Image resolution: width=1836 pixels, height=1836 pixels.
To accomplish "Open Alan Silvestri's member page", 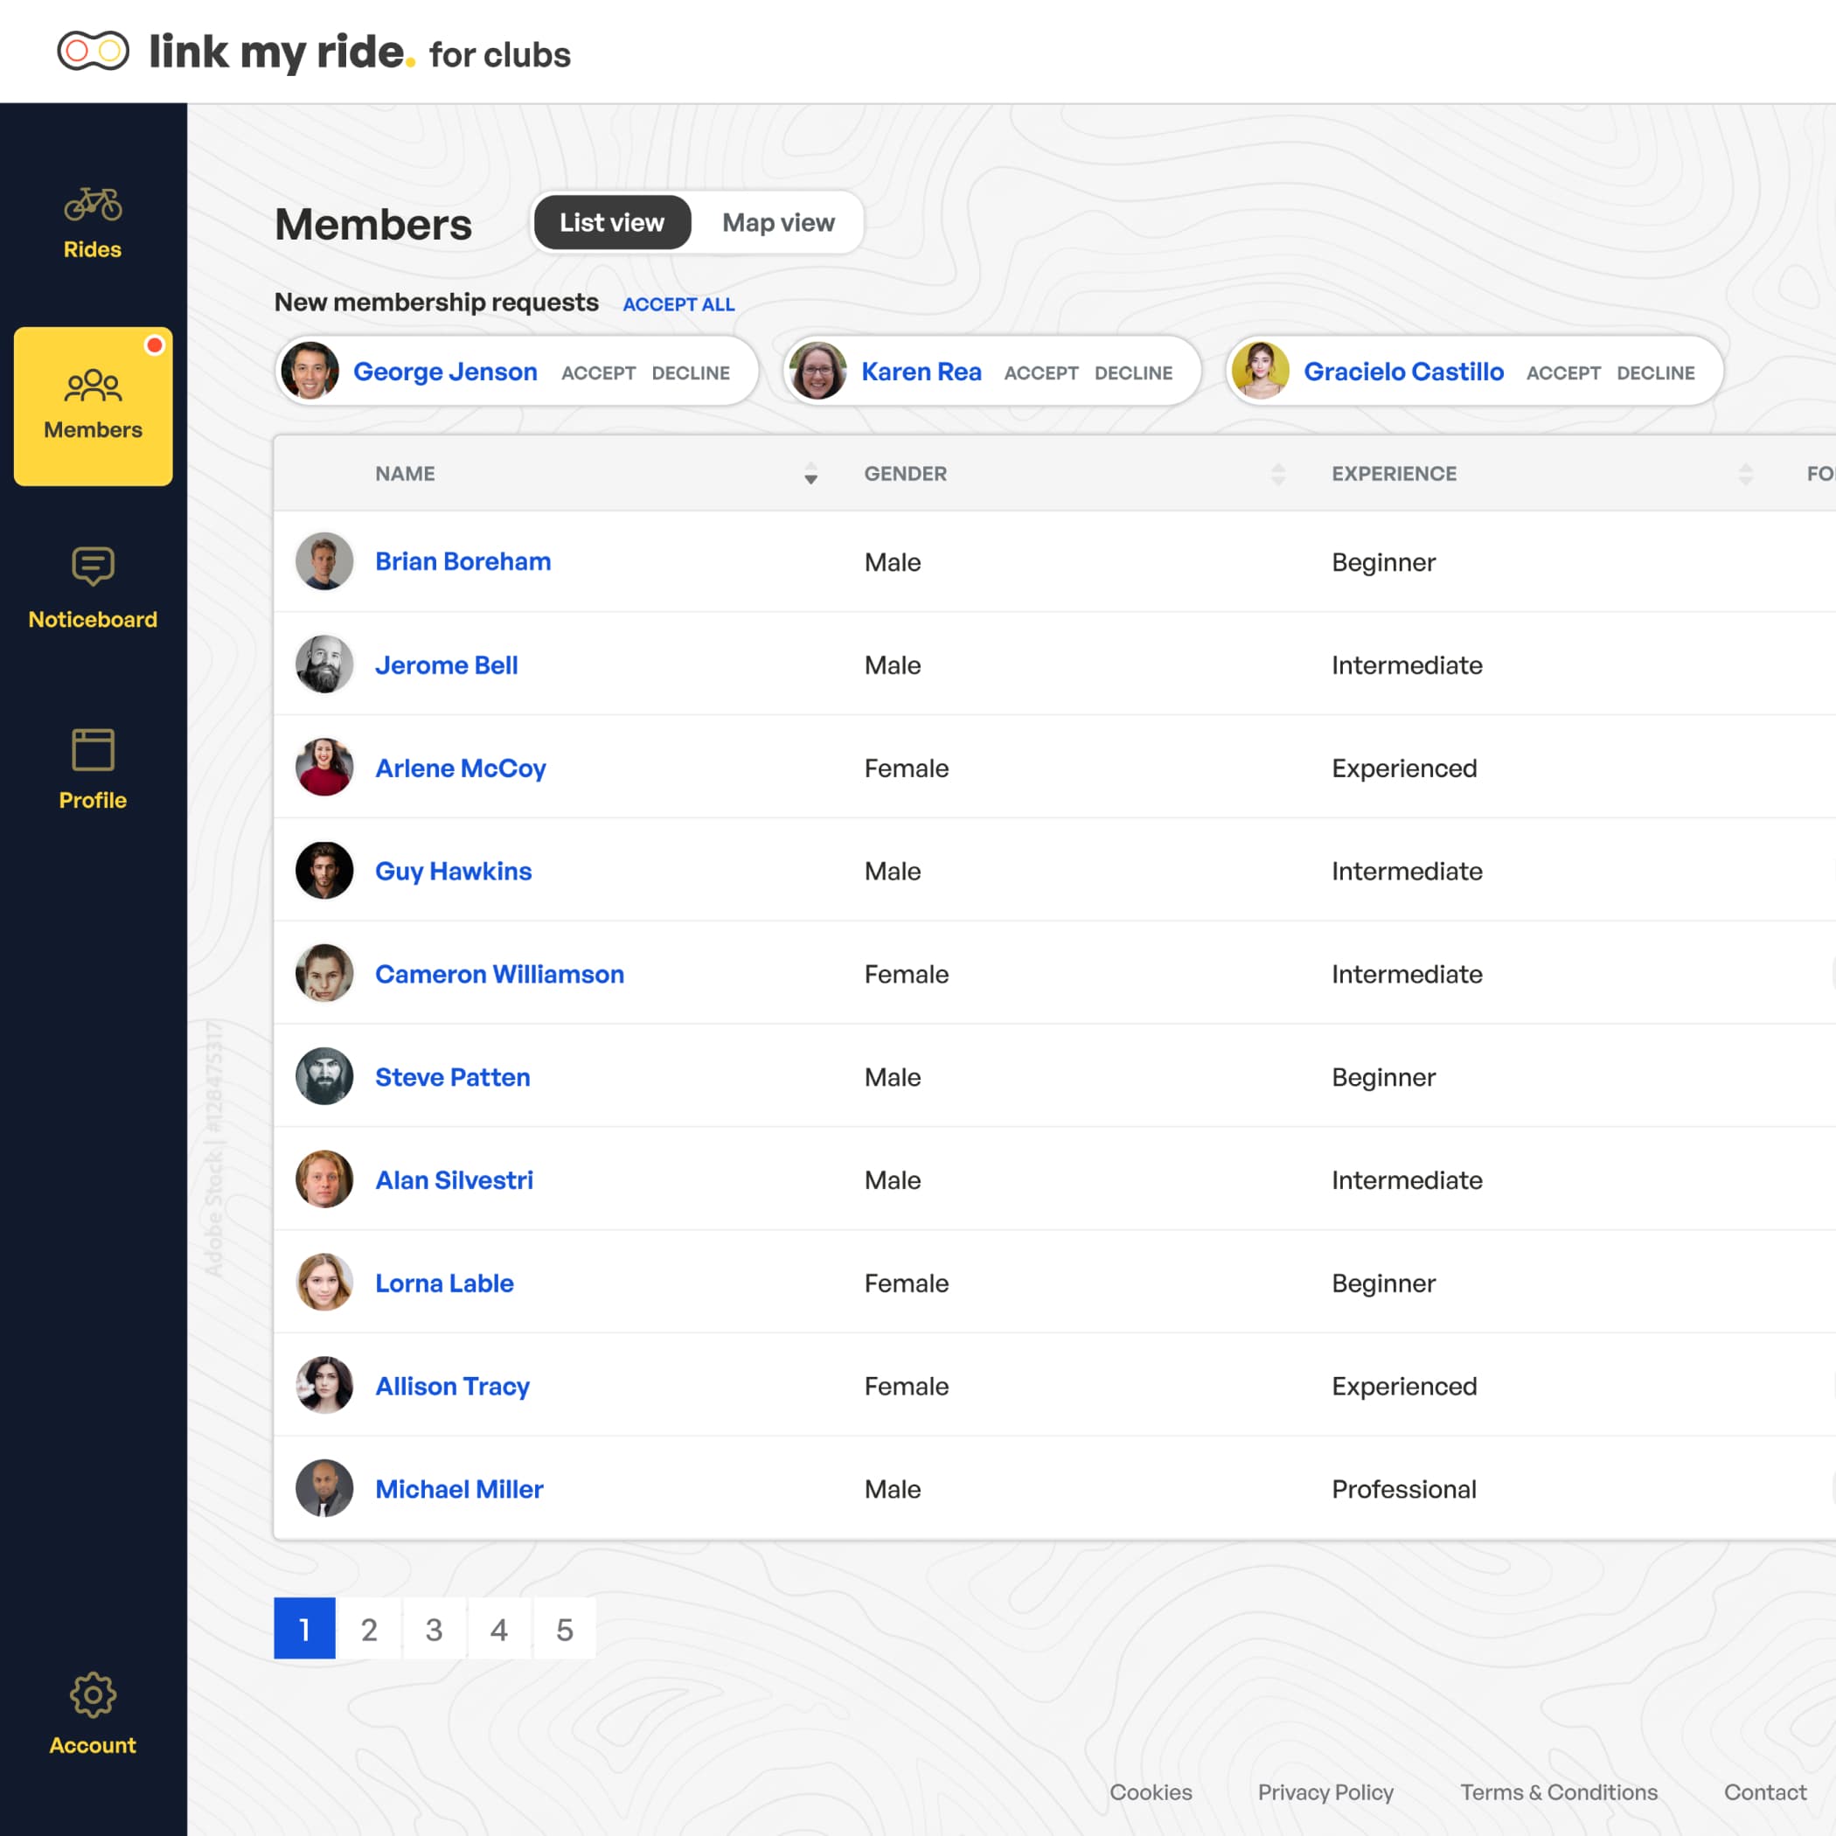I will pyautogui.click(x=455, y=1180).
